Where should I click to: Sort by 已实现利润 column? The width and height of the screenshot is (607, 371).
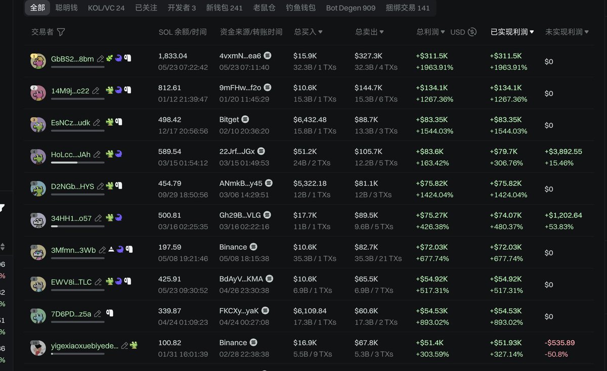pyautogui.click(x=512, y=32)
